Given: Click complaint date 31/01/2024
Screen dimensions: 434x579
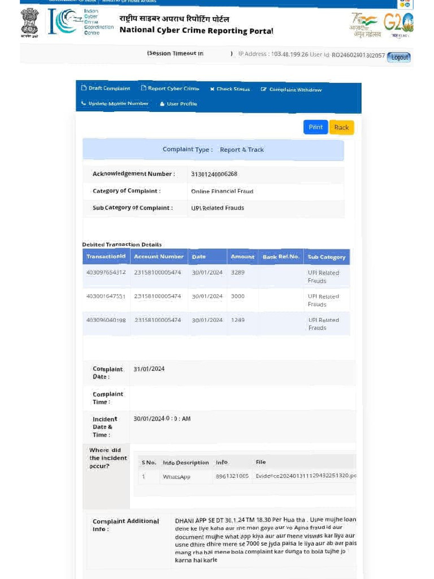Looking at the screenshot, I should click(x=149, y=369).
